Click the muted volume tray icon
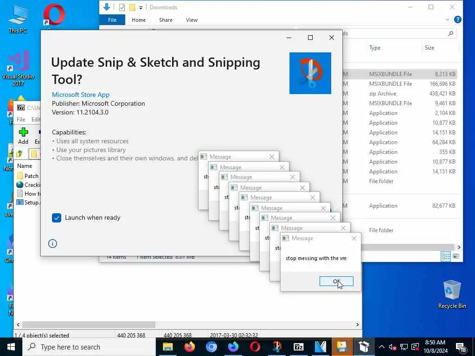Viewport: 475px width, 356px height. (392, 347)
